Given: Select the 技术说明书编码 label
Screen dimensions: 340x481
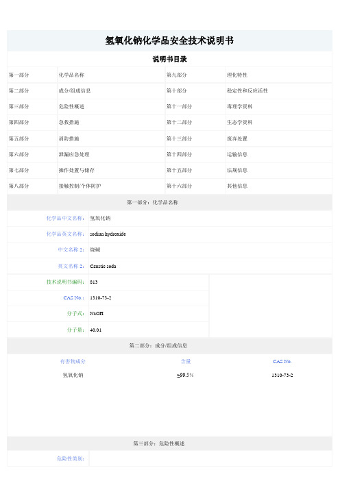Looking at the screenshot, I should click(65, 282).
